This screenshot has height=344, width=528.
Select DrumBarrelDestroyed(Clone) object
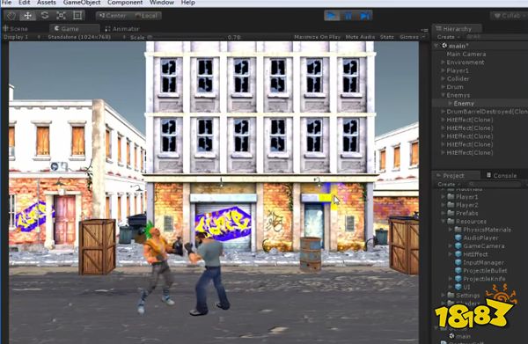[487, 112]
